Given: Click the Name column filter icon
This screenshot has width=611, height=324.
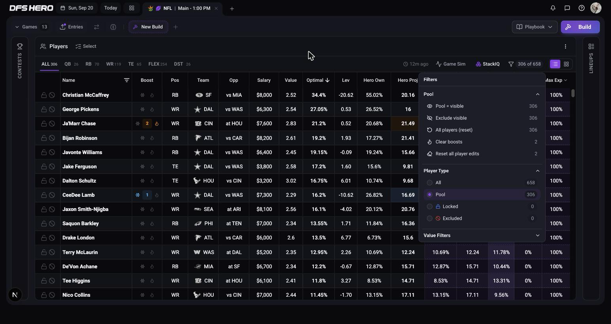Looking at the screenshot, I should [x=127, y=80].
